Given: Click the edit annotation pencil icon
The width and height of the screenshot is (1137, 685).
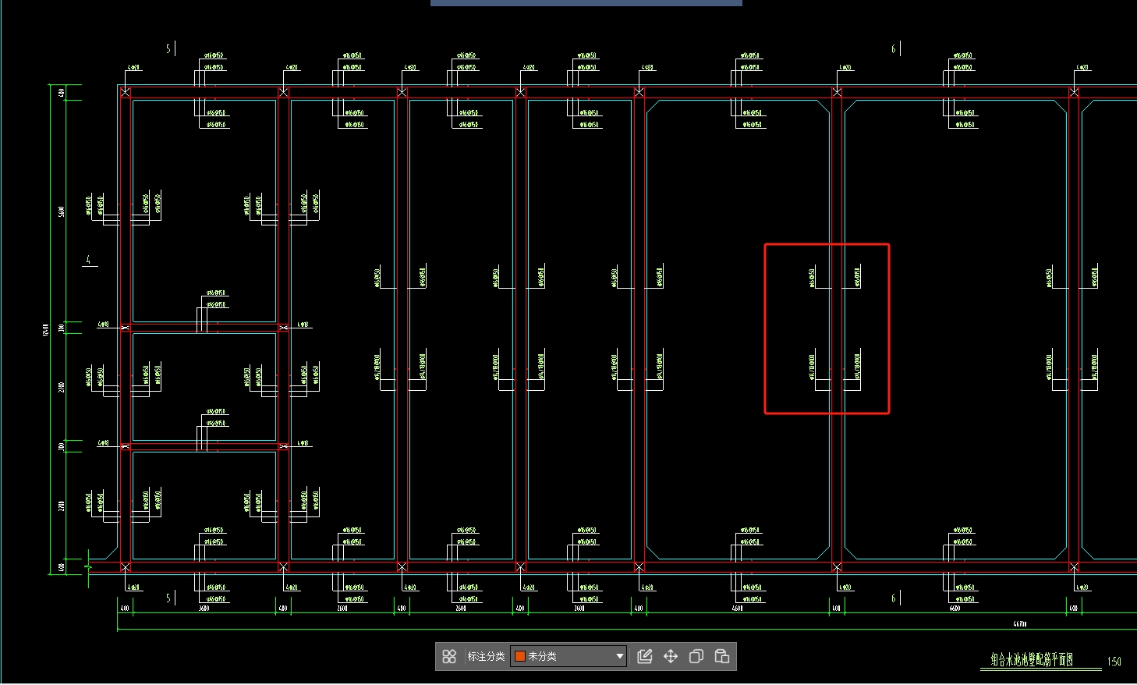Looking at the screenshot, I should [645, 656].
